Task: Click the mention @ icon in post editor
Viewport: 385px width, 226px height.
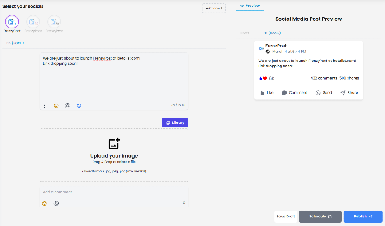Action: pyautogui.click(x=67, y=105)
